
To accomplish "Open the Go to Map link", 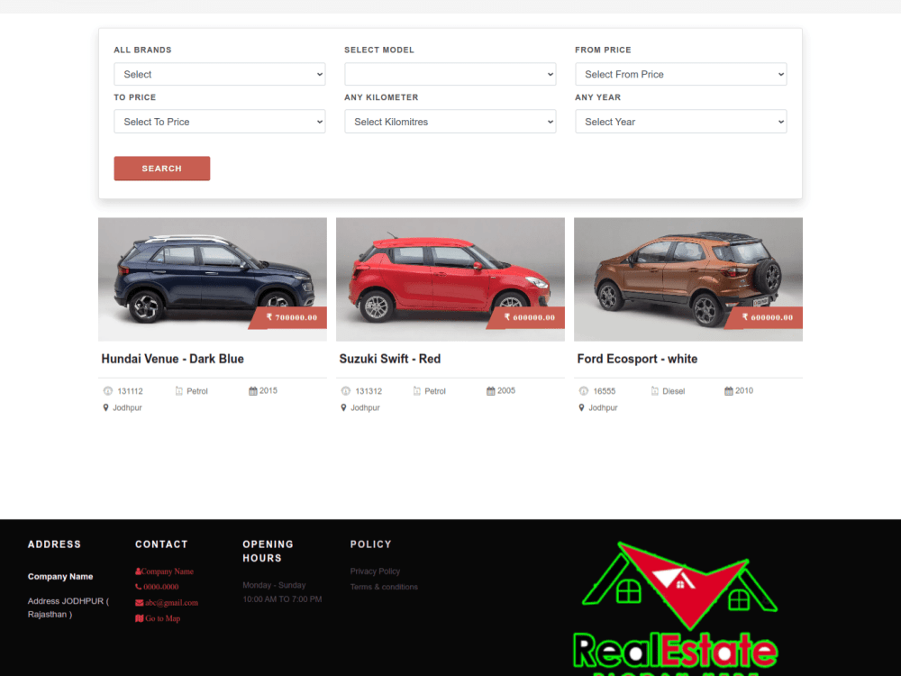I will 162,618.
